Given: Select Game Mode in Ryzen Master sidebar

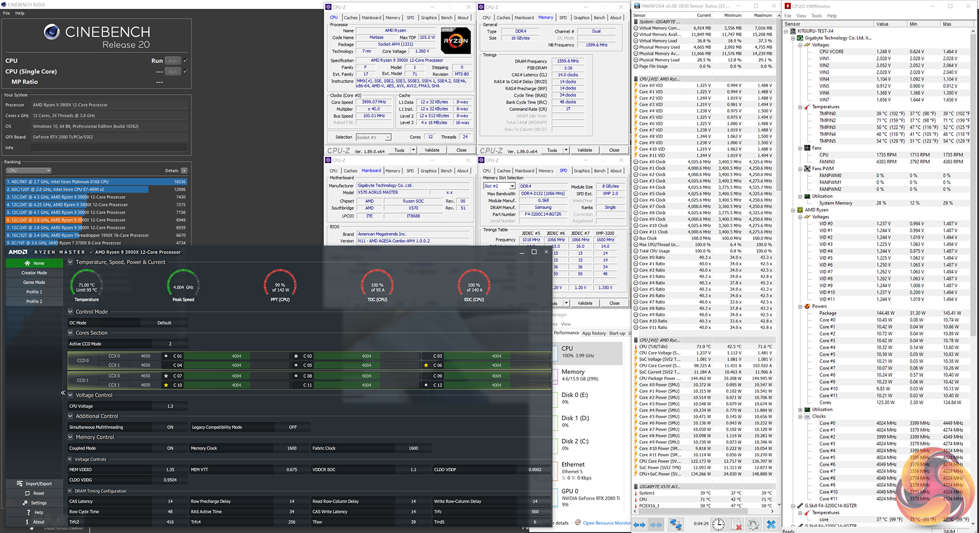Looking at the screenshot, I should (x=34, y=282).
